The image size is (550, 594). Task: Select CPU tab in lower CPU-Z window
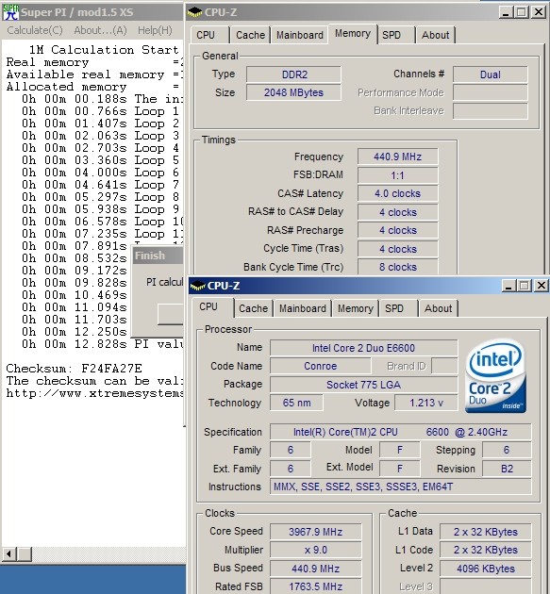click(x=208, y=306)
